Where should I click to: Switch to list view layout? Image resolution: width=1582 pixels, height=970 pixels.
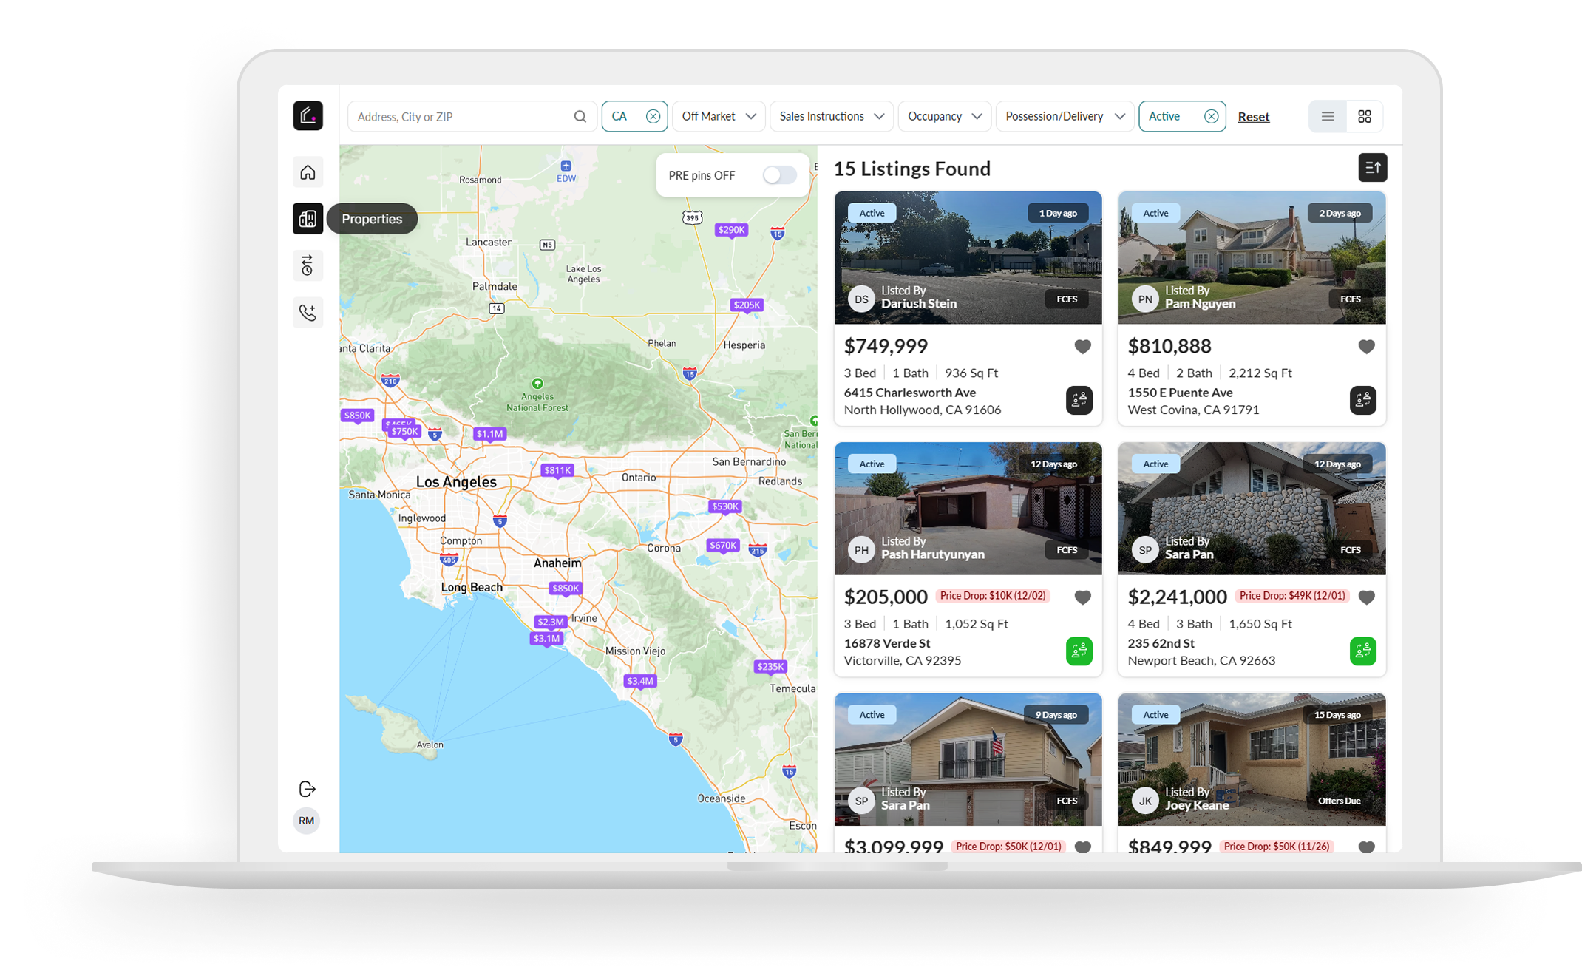[x=1328, y=117]
